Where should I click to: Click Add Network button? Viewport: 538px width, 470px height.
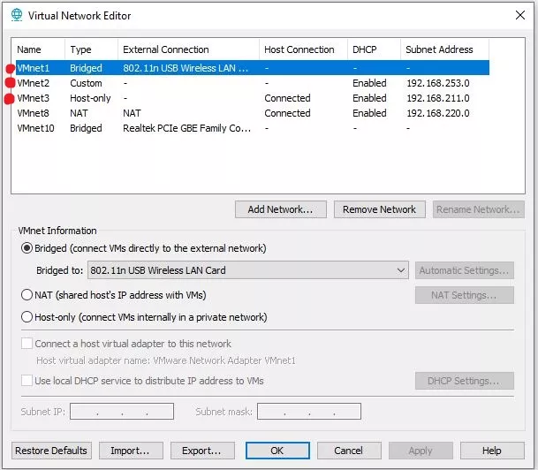281,209
